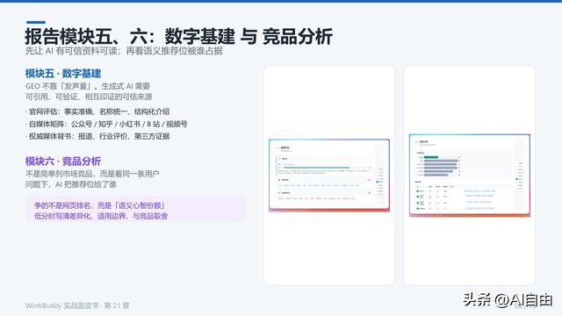Select the line '不是简单列市场竞品，而是看同一条用户'
The image size is (562, 316).
pyautogui.click(x=92, y=174)
